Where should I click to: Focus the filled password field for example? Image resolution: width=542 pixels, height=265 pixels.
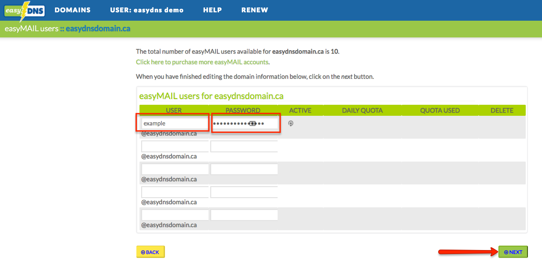(245, 123)
